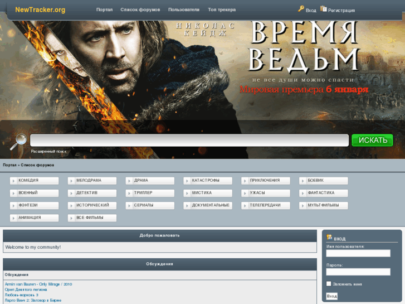The width and height of the screenshot is (405, 304).
Task: Click the Вход link in header
Action: pyautogui.click(x=311, y=11)
